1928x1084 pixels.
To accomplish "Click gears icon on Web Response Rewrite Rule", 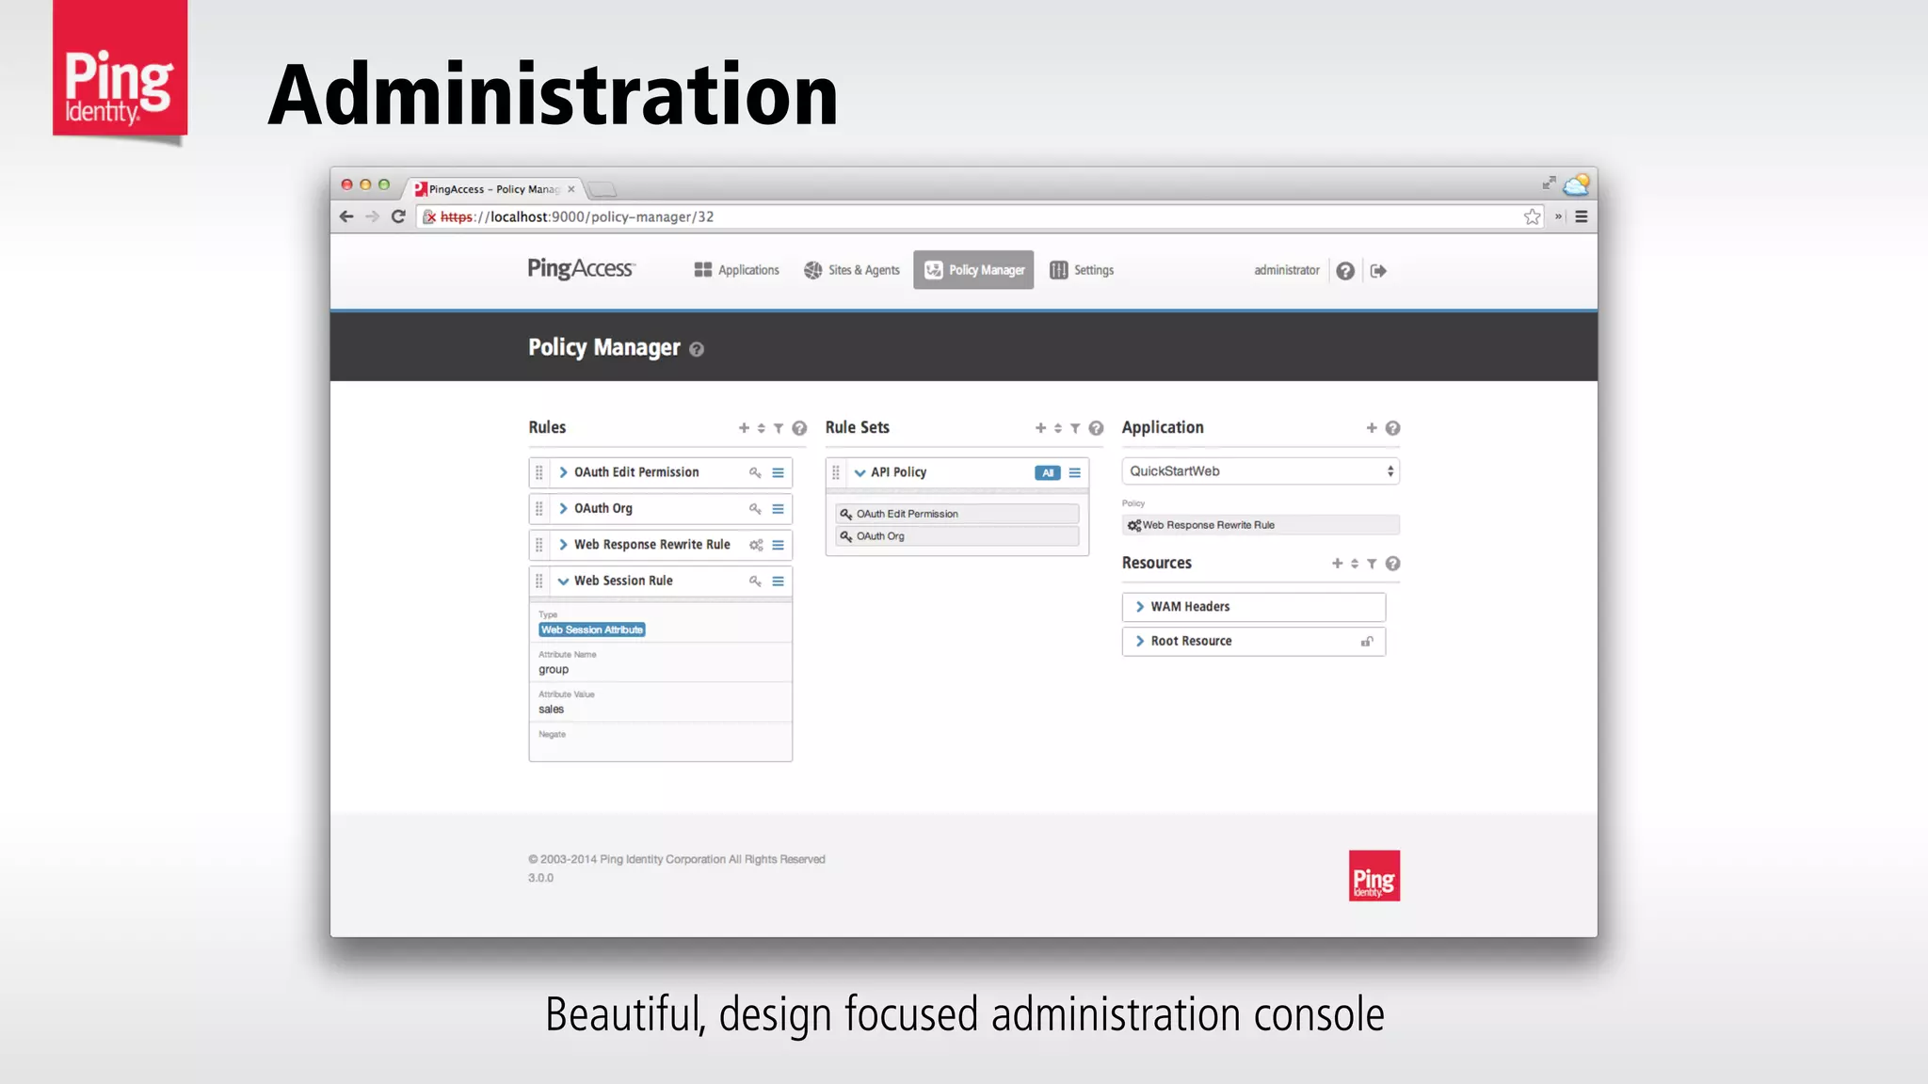I will tap(756, 545).
